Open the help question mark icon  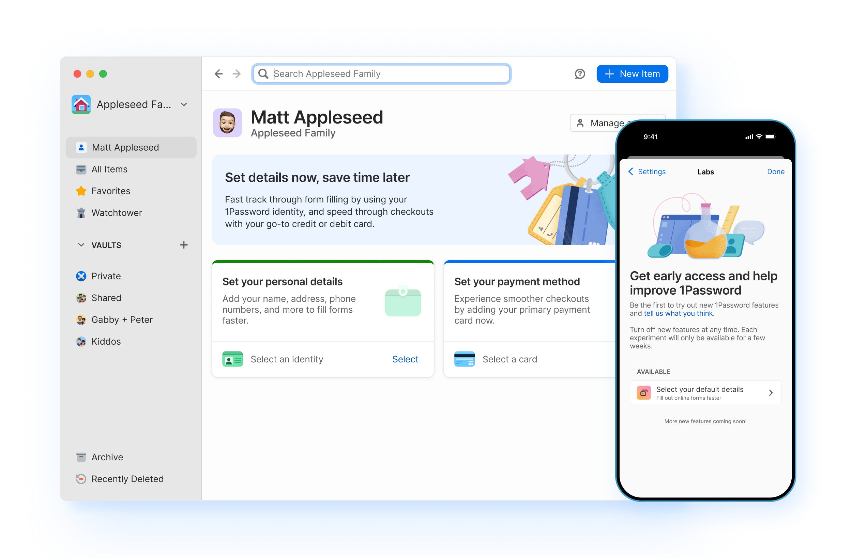point(580,73)
